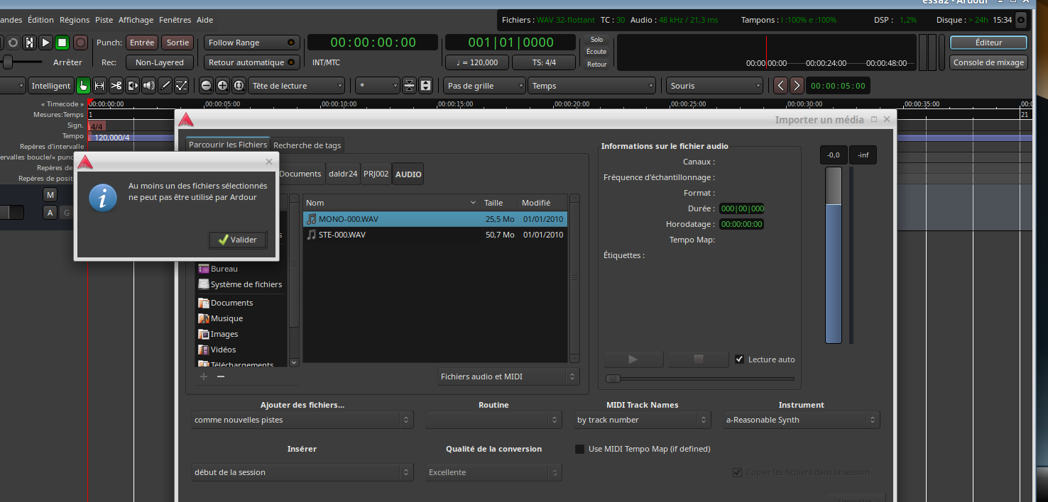
Task: Select the Cut scissors tool
Action: [x=116, y=86]
